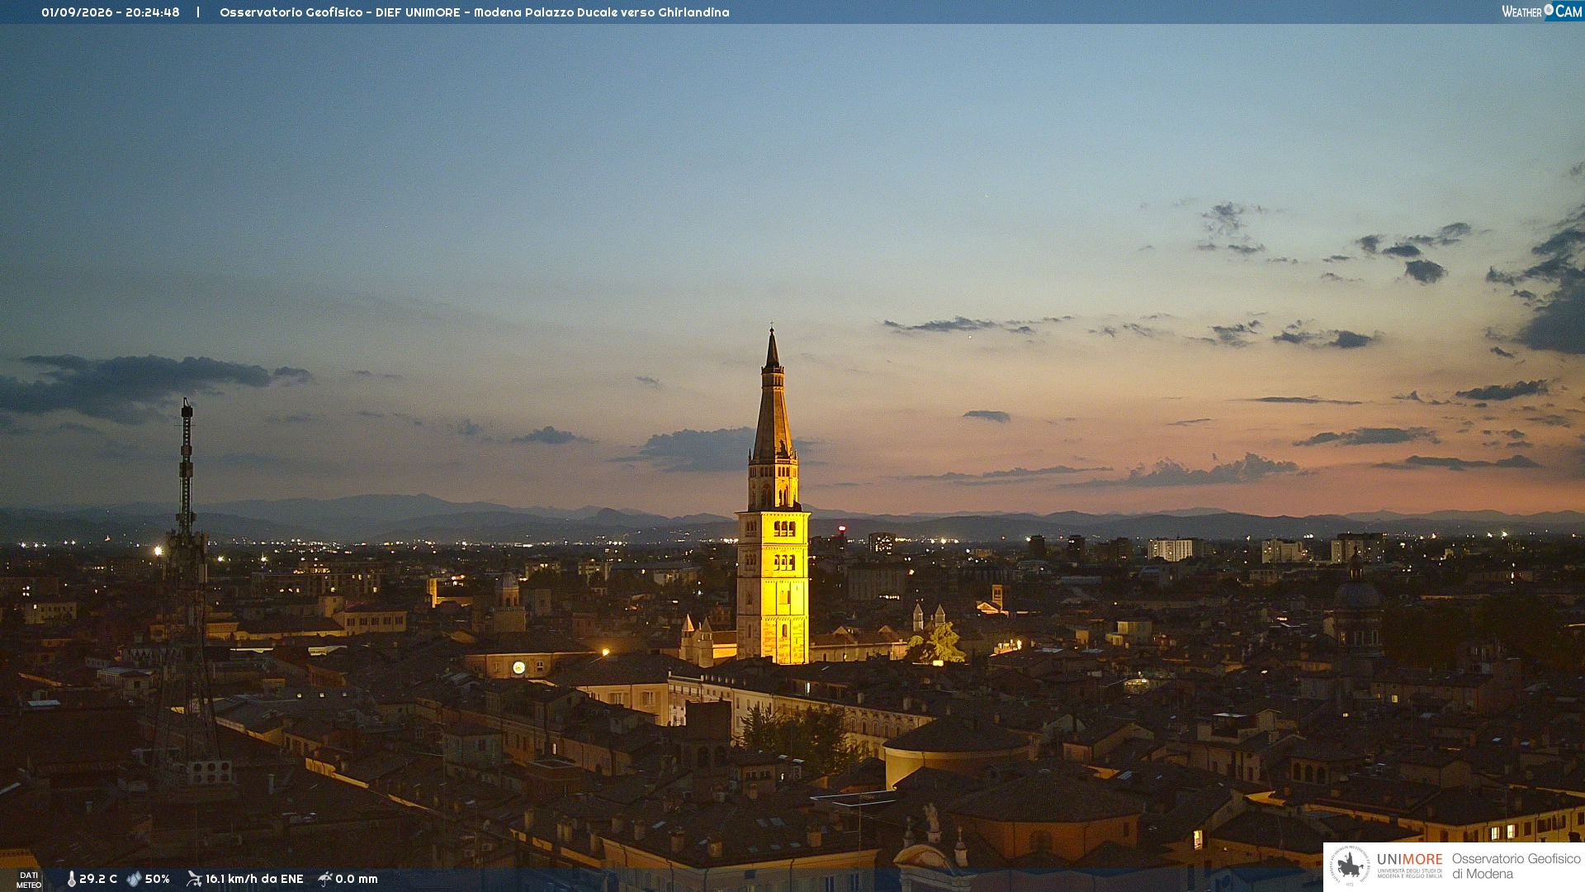Click the wind sock icon
This screenshot has width=1585, height=892.
[194, 879]
